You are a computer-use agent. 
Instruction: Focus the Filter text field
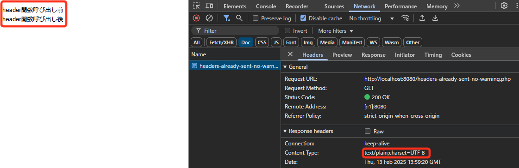tap(235, 31)
